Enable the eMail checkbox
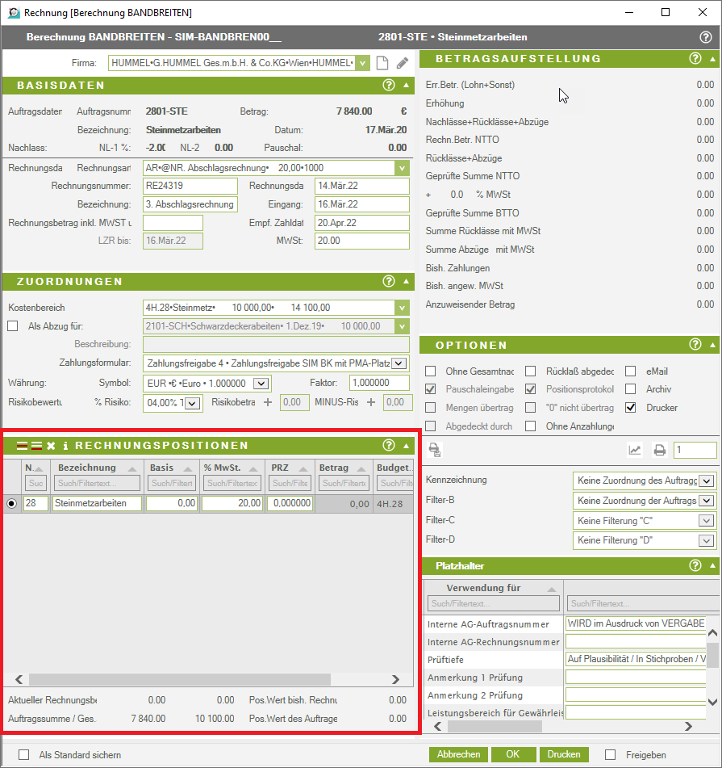The height and width of the screenshot is (768, 722). click(x=630, y=371)
